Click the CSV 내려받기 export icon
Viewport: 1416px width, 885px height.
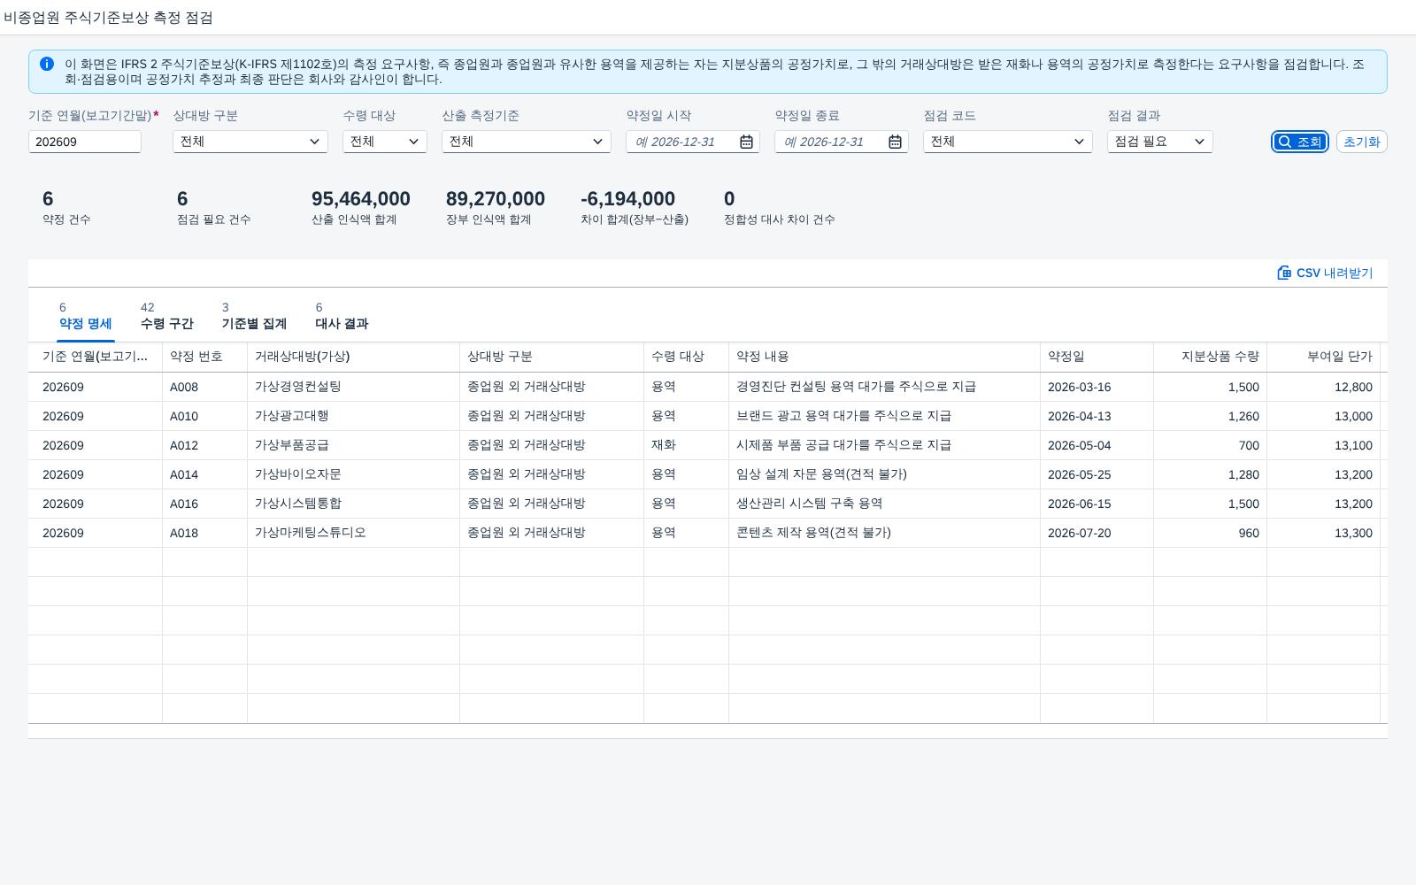(x=1284, y=273)
